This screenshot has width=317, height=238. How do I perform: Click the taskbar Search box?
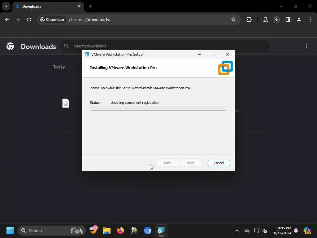(52, 231)
